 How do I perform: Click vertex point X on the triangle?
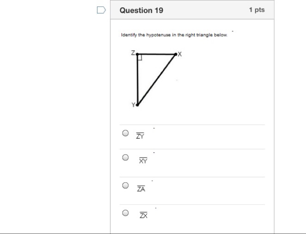coord(175,54)
